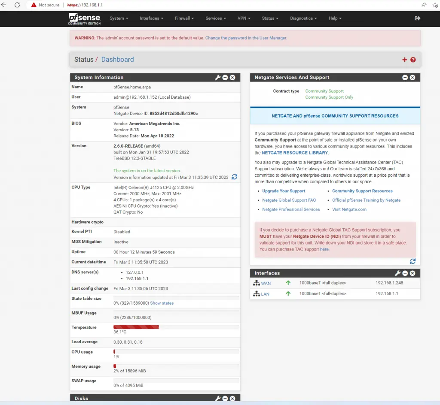
Task: Open the NETGATE RESOURCE LIBRARY link
Action: pos(295,153)
